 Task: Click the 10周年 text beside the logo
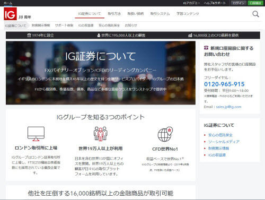[x=25, y=17]
